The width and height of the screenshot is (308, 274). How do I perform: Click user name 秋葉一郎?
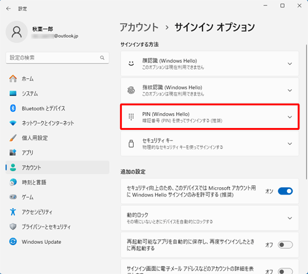(x=43, y=29)
